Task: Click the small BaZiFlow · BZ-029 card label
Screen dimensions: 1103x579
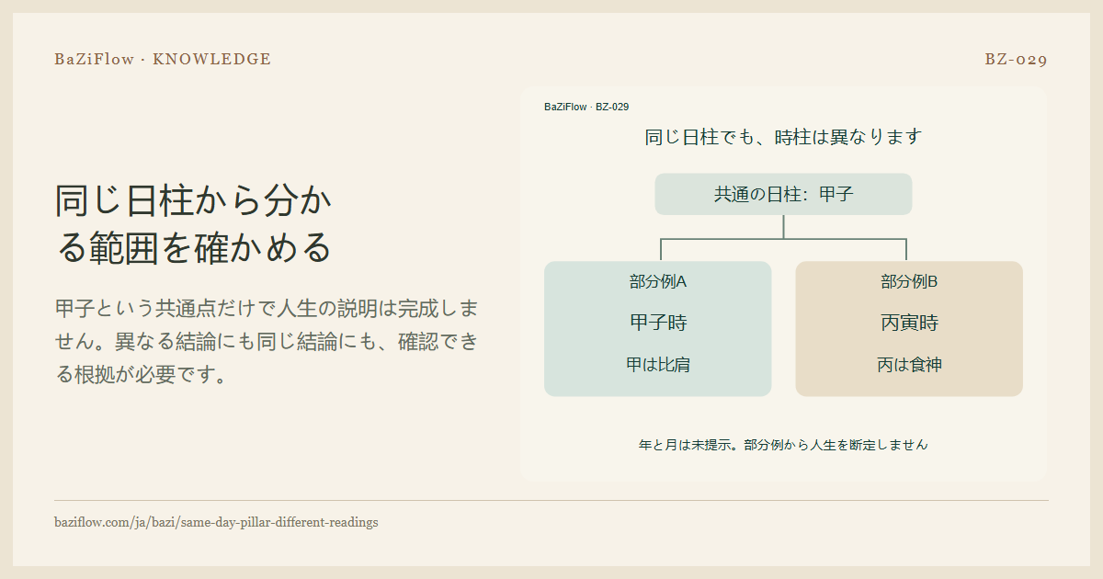Action: [586, 107]
